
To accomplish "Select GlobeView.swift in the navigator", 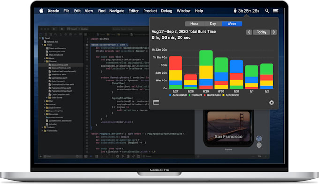I will click(x=58, y=81).
